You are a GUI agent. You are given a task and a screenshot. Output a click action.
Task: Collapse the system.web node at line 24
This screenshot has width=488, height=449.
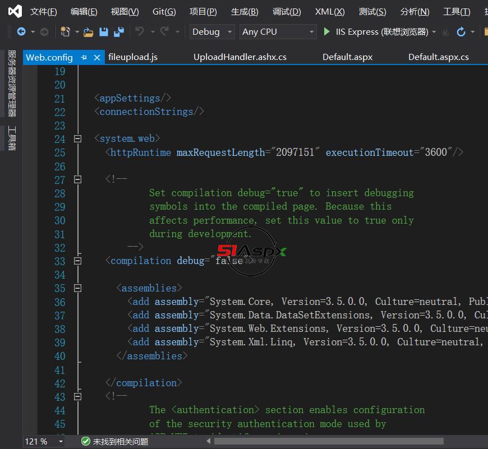[x=78, y=138]
